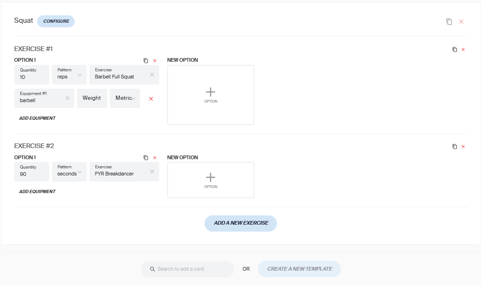Viewport: 481px width, 285px height.
Task: Remove Exercise #1 with red X
Action: click(463, 50)
